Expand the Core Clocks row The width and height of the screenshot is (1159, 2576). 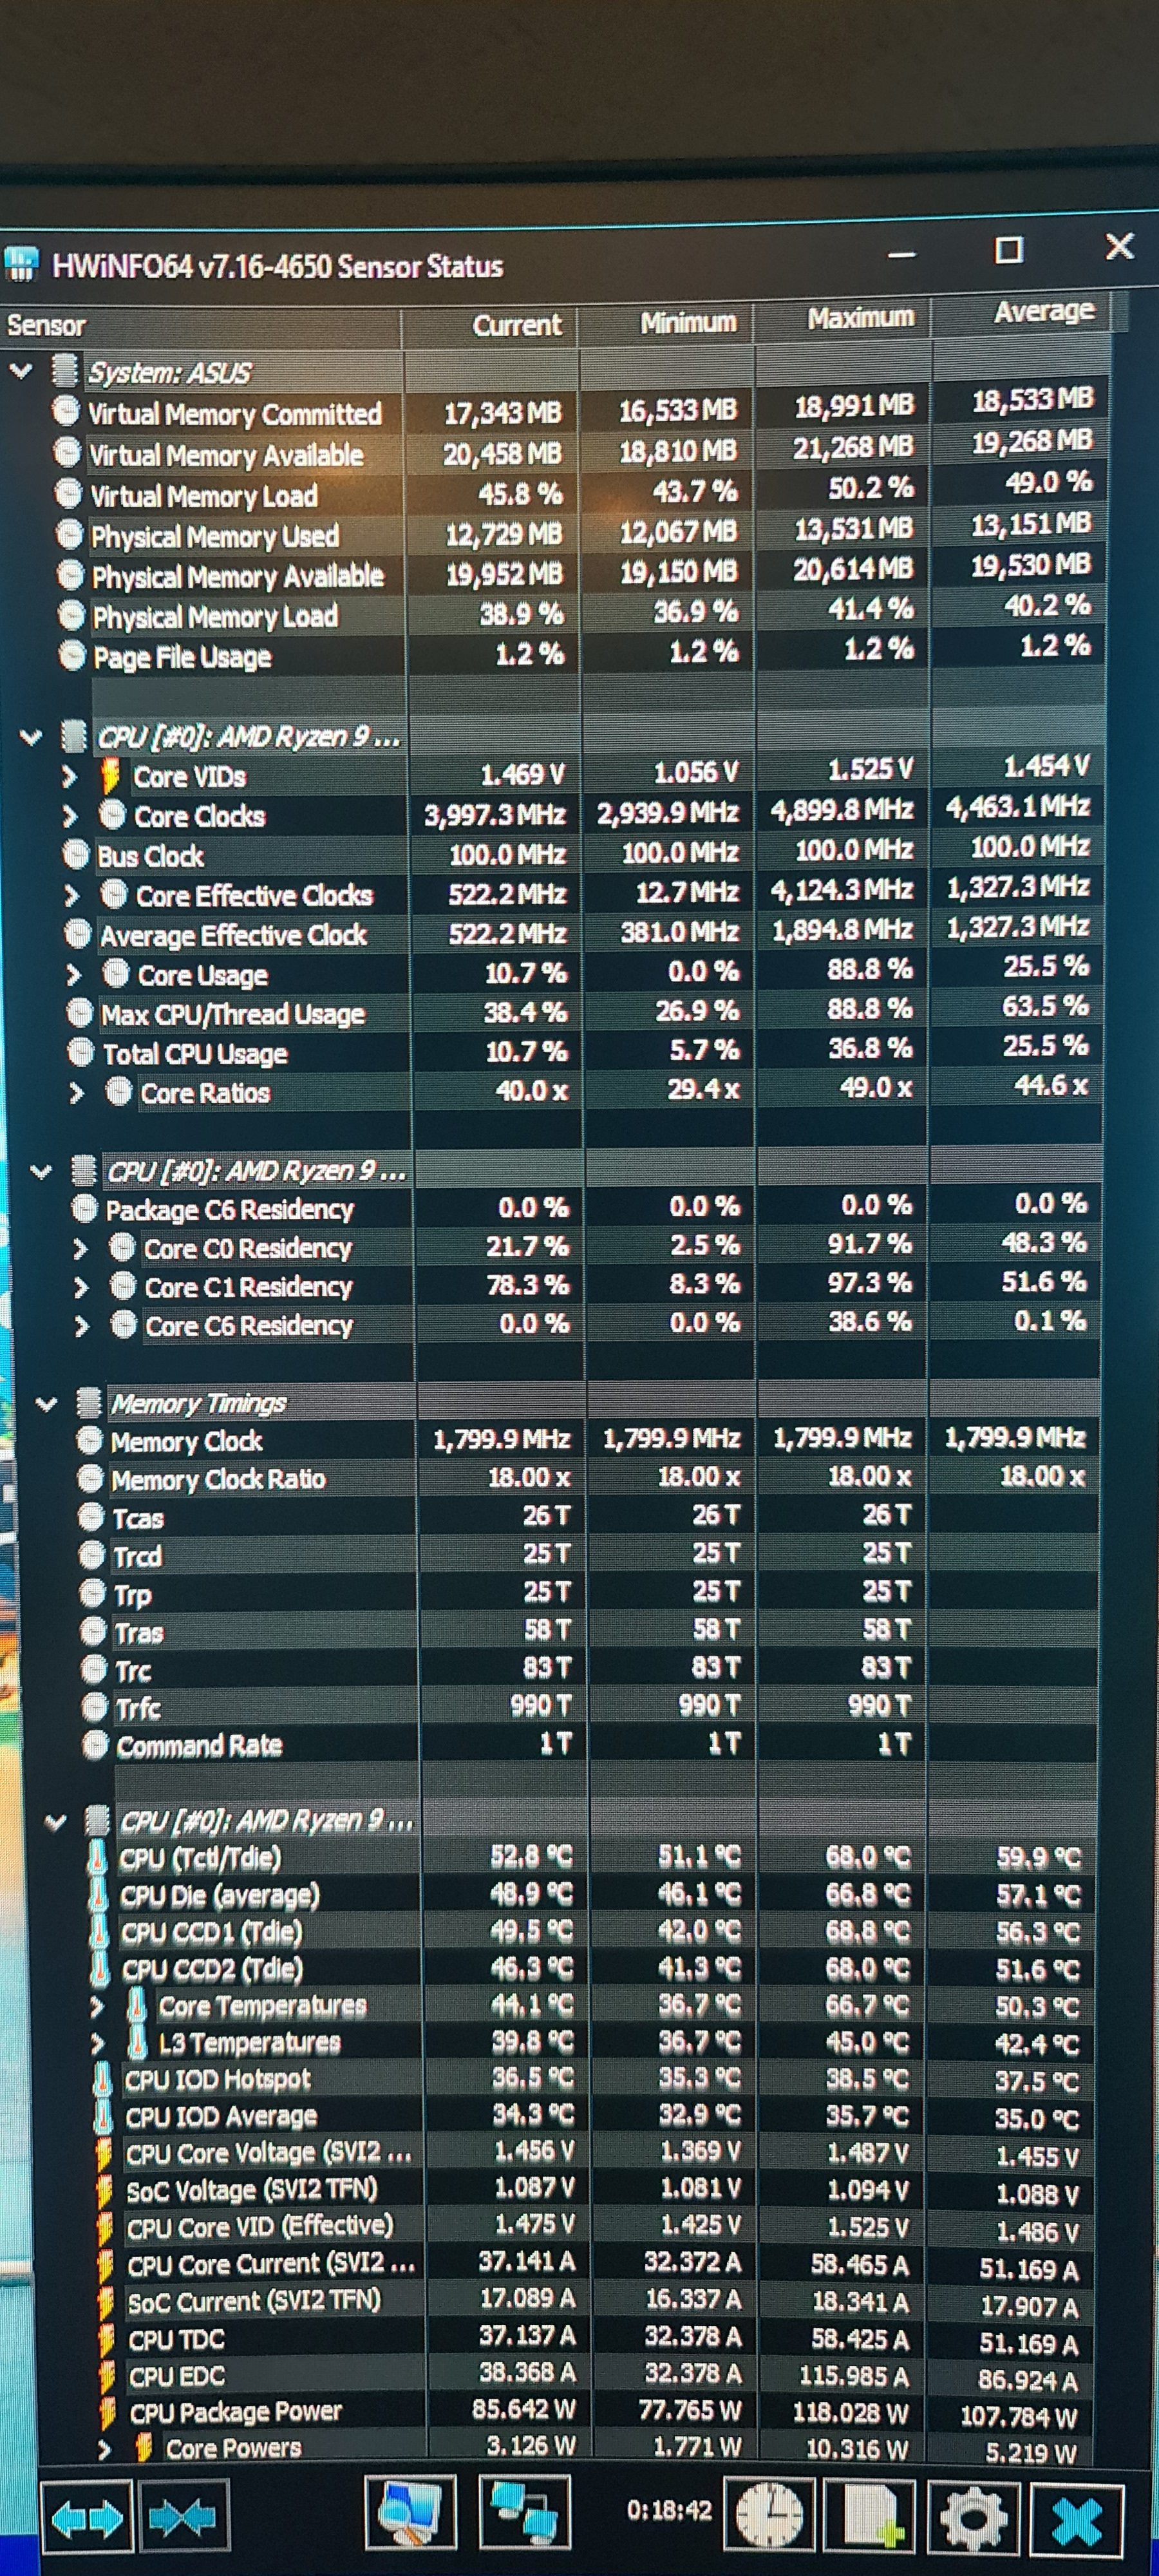70,816
